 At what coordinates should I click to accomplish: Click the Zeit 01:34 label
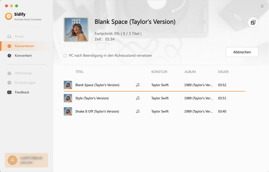point(104,39)
